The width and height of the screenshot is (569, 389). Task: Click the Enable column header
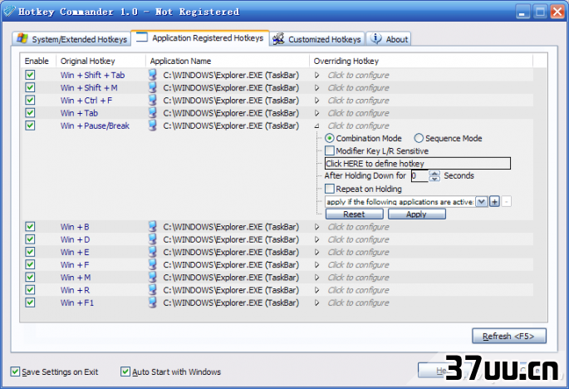pos(38,61)
